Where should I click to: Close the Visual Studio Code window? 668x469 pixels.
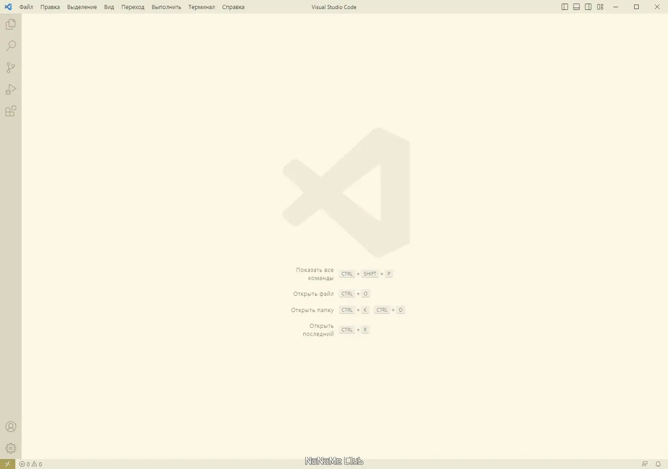pos(657,7)
